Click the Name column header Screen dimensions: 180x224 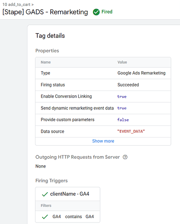pyautogui.click(x=46, y=62)
